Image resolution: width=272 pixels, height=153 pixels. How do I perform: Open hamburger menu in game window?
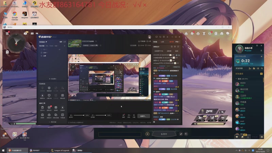pos(7,33)
